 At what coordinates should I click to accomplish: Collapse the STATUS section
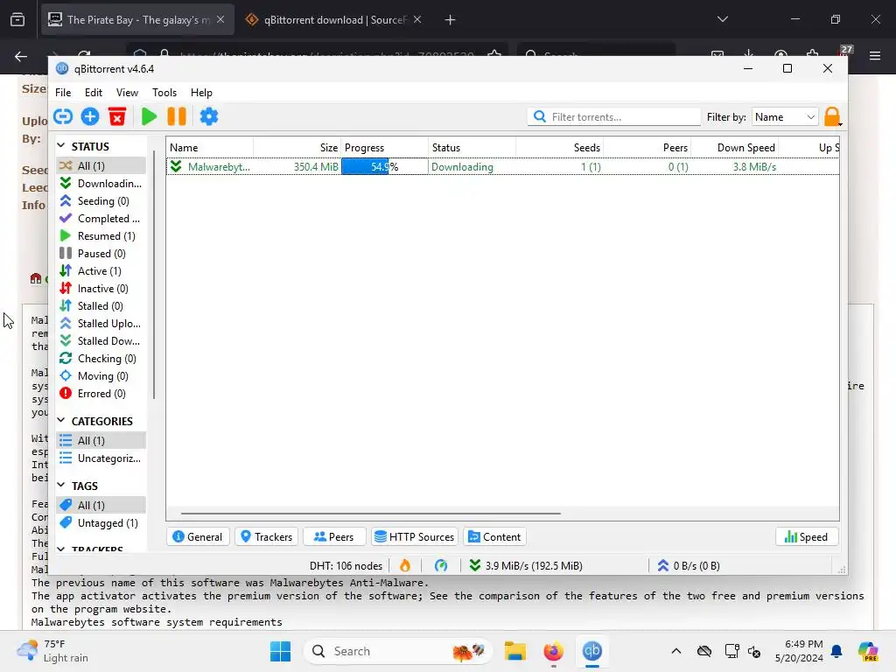(61, 146)
